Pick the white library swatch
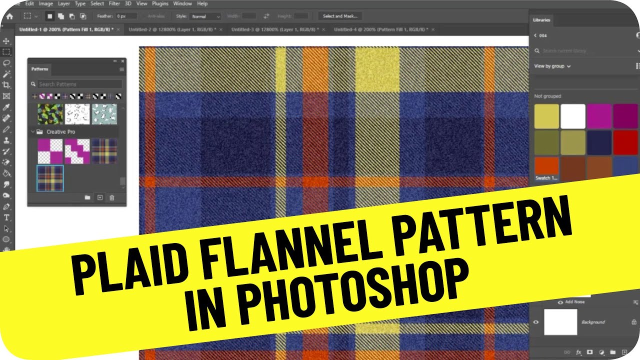Screen dimensions: 640x360 [573, 116]
